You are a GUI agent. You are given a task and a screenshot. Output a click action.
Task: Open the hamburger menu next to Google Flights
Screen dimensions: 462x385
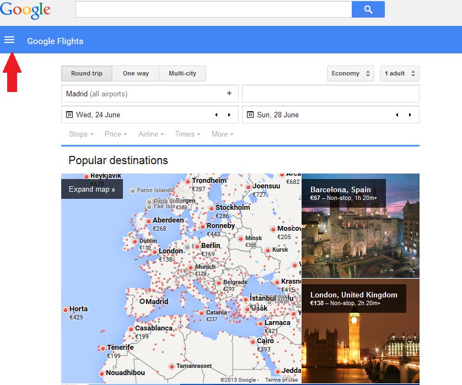coord(9,40)
